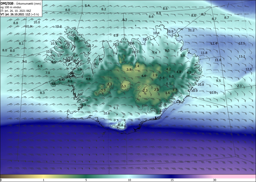Click the 9.7 value on the map
The height and width of the screenshot is (182, 256).
[91, 46]
